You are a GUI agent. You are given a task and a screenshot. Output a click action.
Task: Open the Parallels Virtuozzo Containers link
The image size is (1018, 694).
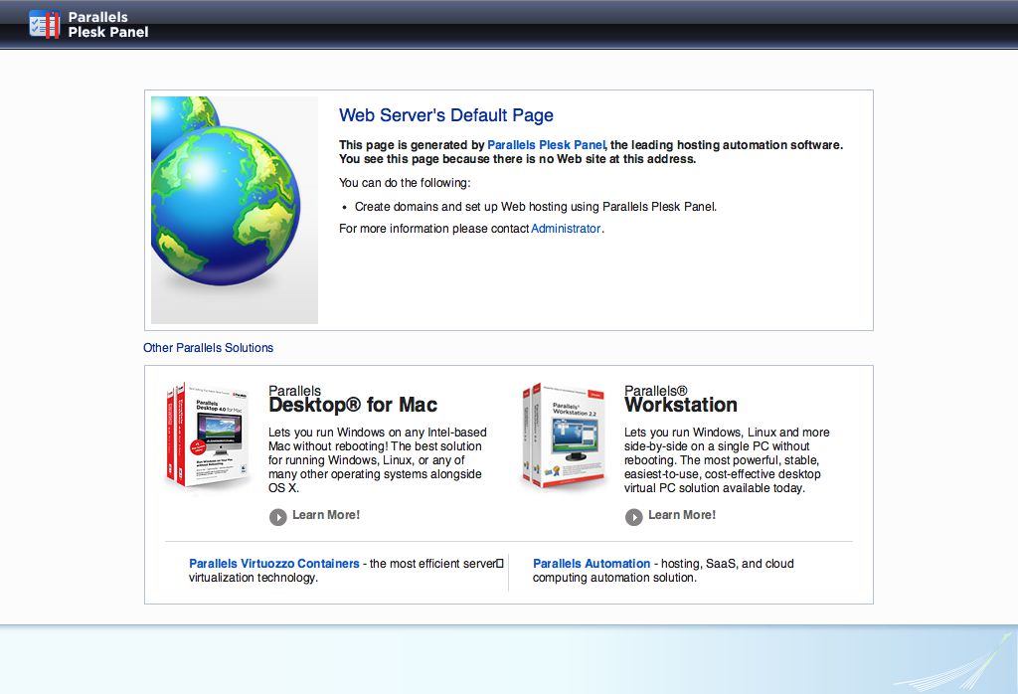[274, 564]
